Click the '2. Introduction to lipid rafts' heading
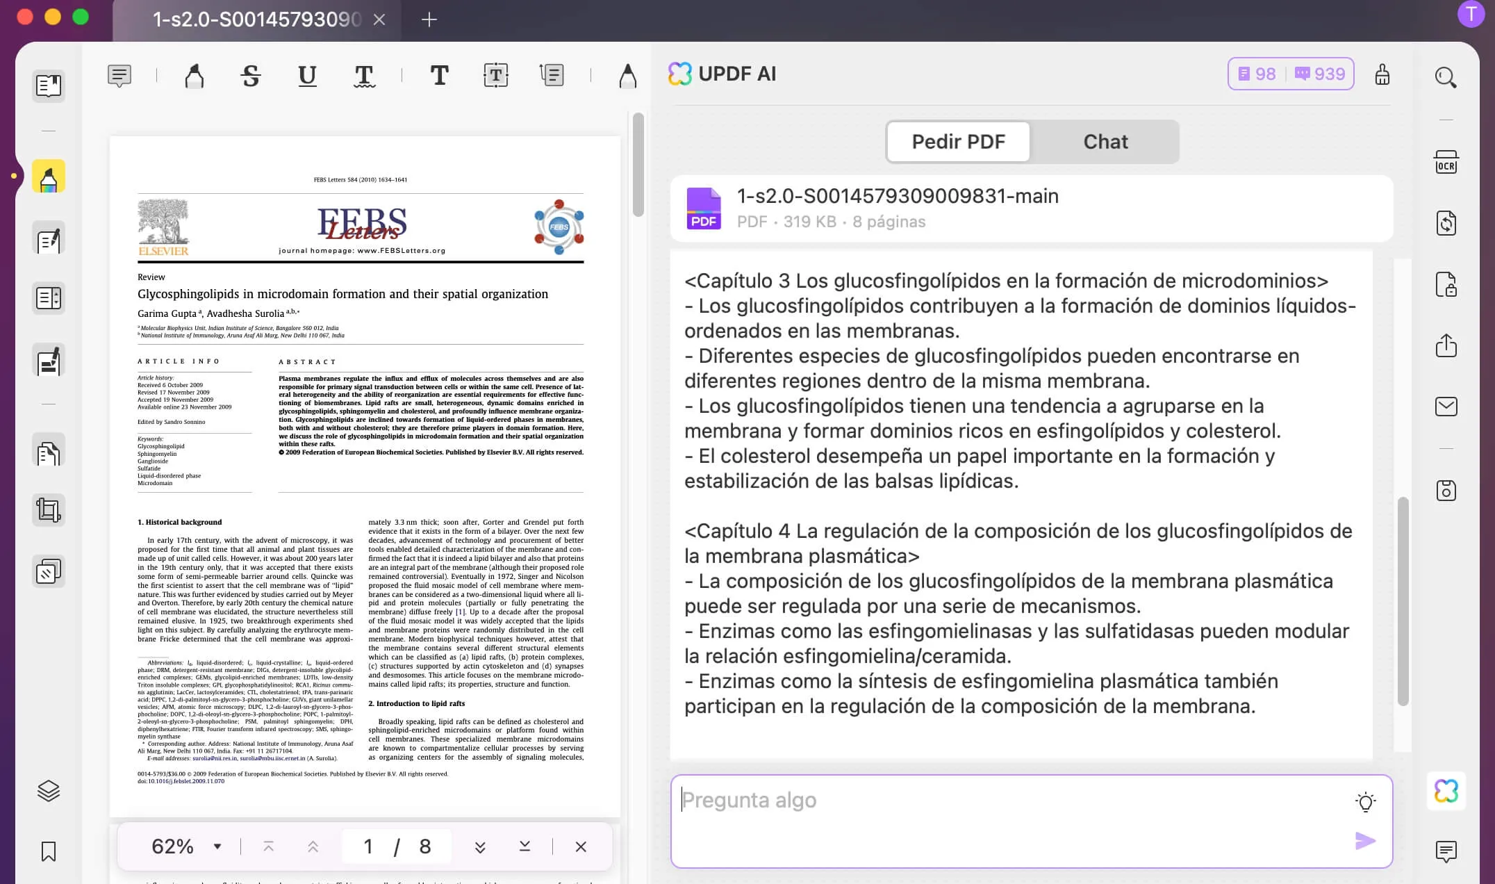The height and width of the screenshot is (884, 1495). 417,703
